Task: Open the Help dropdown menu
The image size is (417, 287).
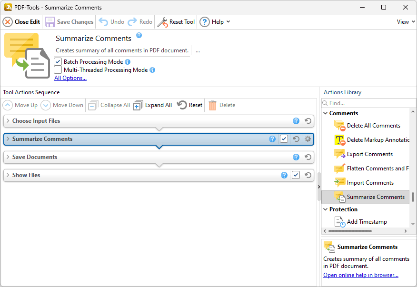Action: coord(215,22)
